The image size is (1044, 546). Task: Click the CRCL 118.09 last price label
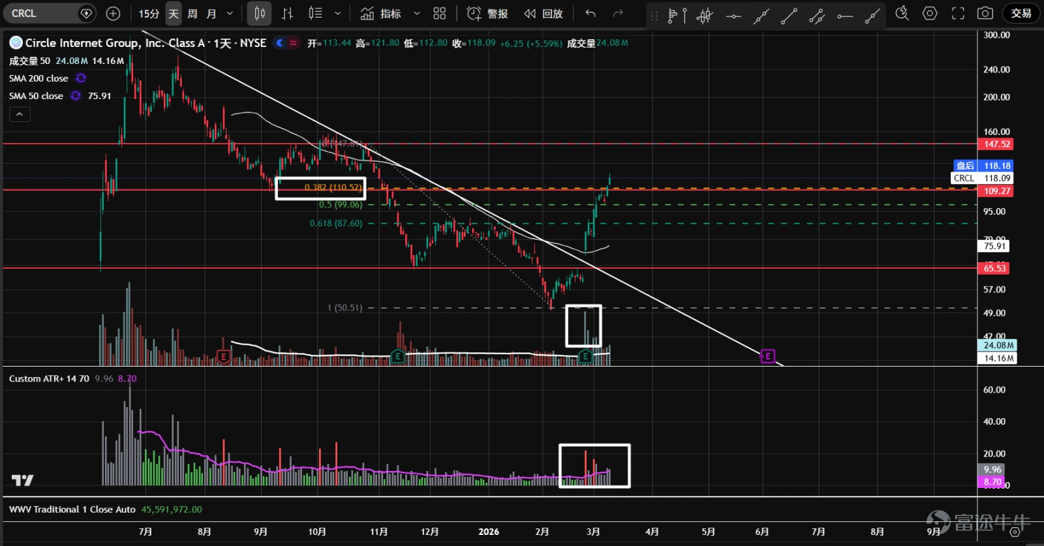click(982, 178)
